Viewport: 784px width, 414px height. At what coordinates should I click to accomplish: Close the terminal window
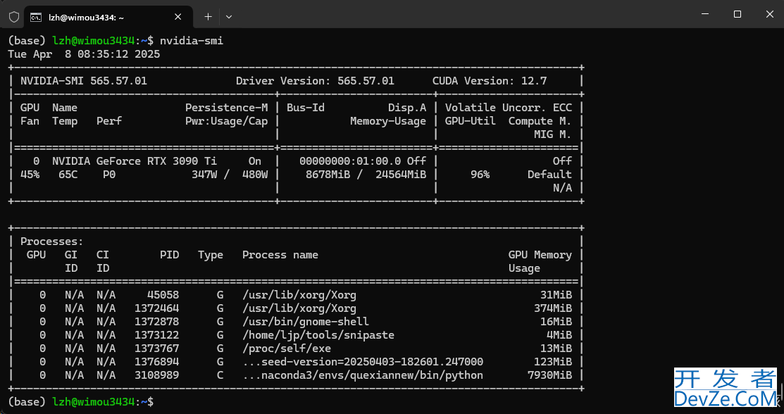pos(769,15)
